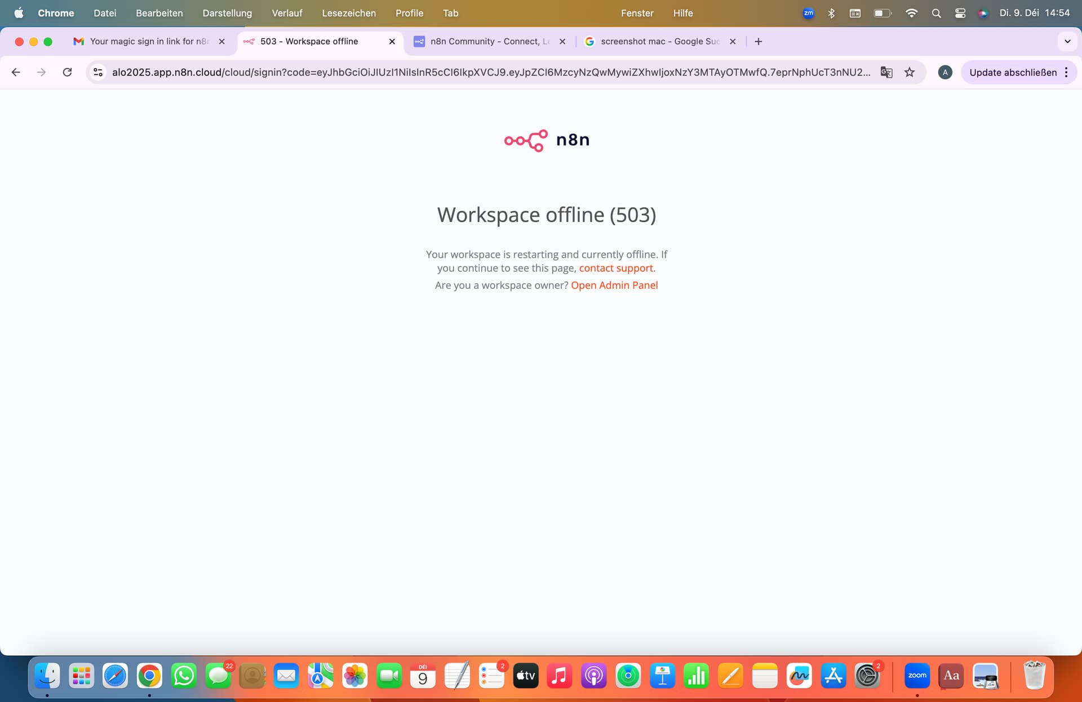Screen dimensions: 1082x702
Task: Open a new tab with the plus icon
Action: 758,42
